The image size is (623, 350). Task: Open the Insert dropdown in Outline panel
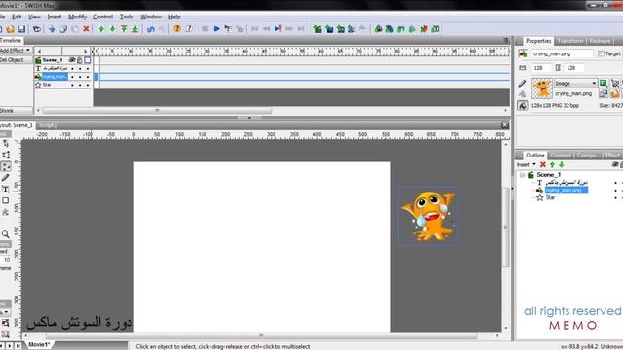tap(526, 164)
